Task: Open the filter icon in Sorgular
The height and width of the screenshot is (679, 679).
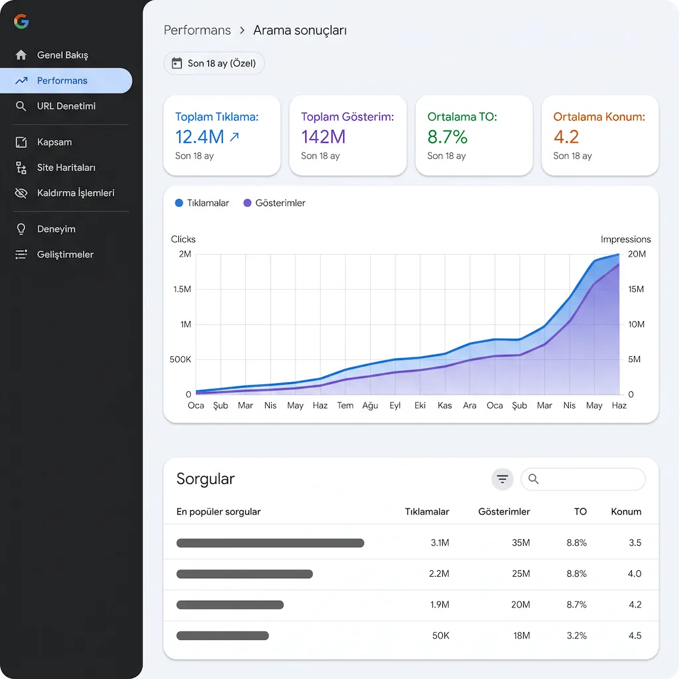Action: point(503,479)
